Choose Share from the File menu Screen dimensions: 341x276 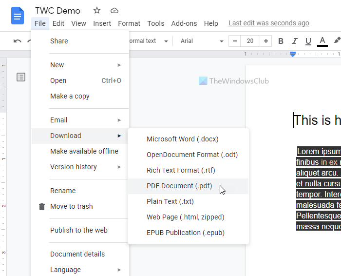[x=80, y=41]
